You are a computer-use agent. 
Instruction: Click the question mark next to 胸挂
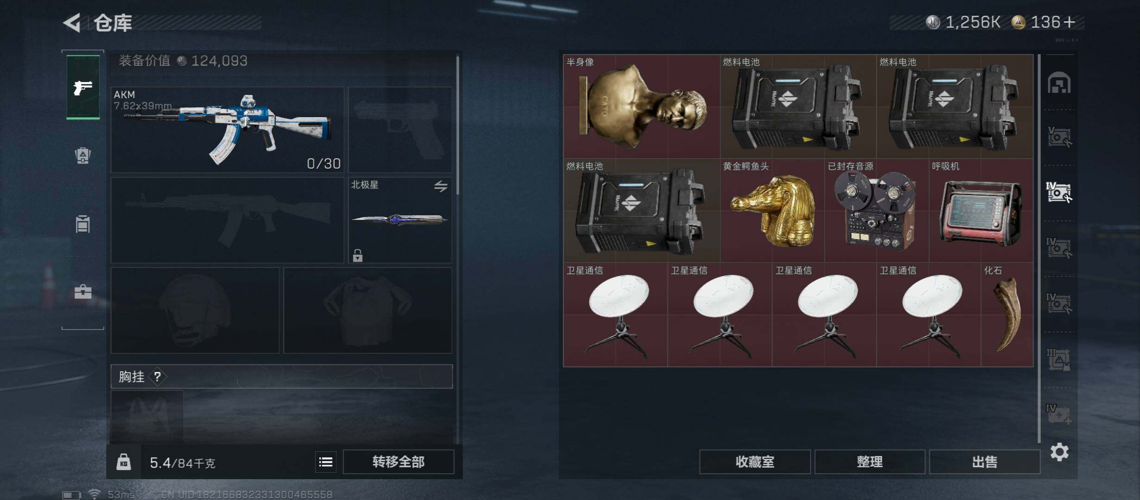coord(158,376)
